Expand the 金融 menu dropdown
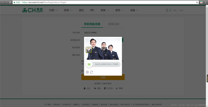Image resolution: width=208 pixels, height=107 pixels. tap(134, 10)
